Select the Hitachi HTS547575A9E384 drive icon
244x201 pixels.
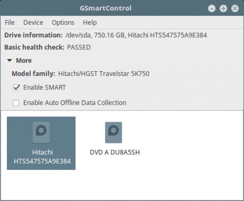[x=41, y=133]
